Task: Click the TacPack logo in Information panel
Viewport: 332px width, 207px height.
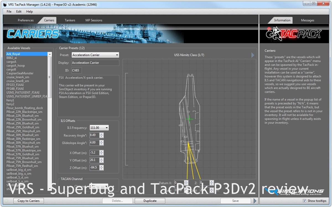Action: click(294, 34)
